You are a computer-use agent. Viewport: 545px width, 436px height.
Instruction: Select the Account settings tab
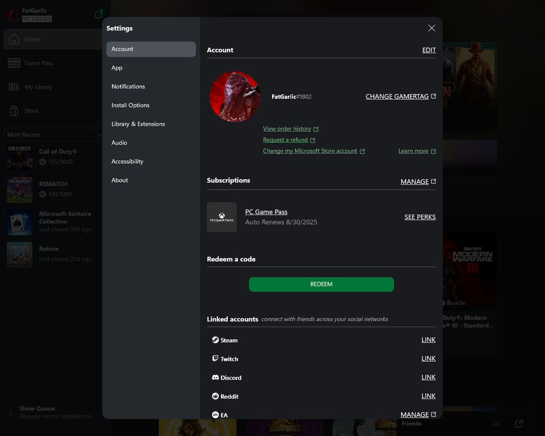click(x=151, y=49)
